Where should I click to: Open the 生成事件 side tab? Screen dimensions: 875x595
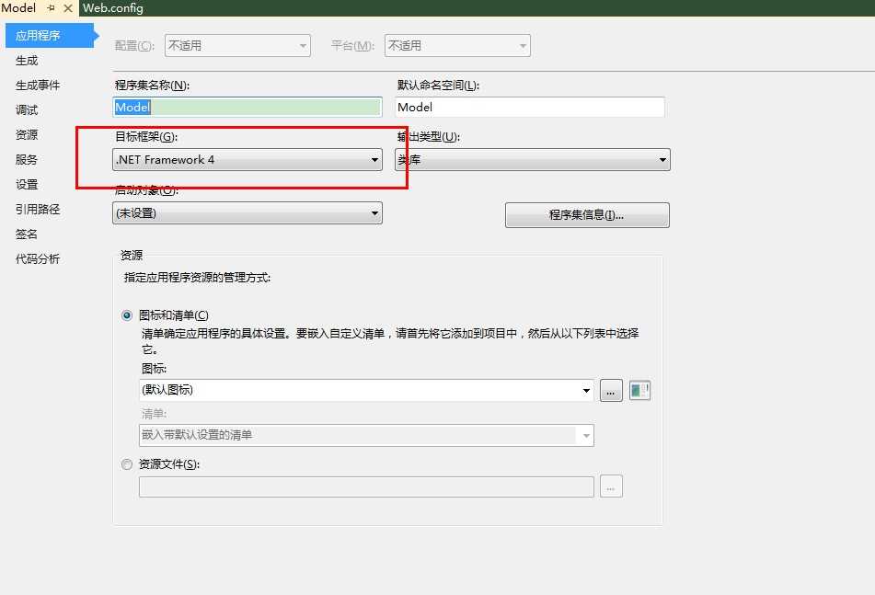(x=38, y=85)
